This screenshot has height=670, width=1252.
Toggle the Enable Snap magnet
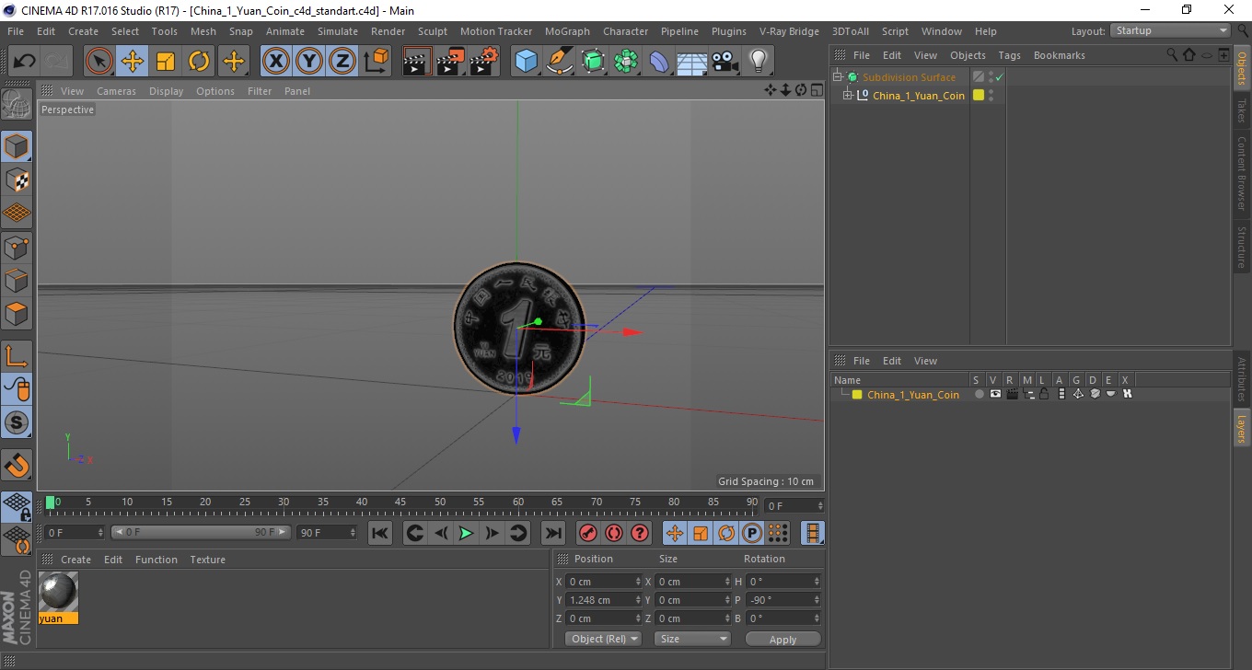click(x=17, y=464)
